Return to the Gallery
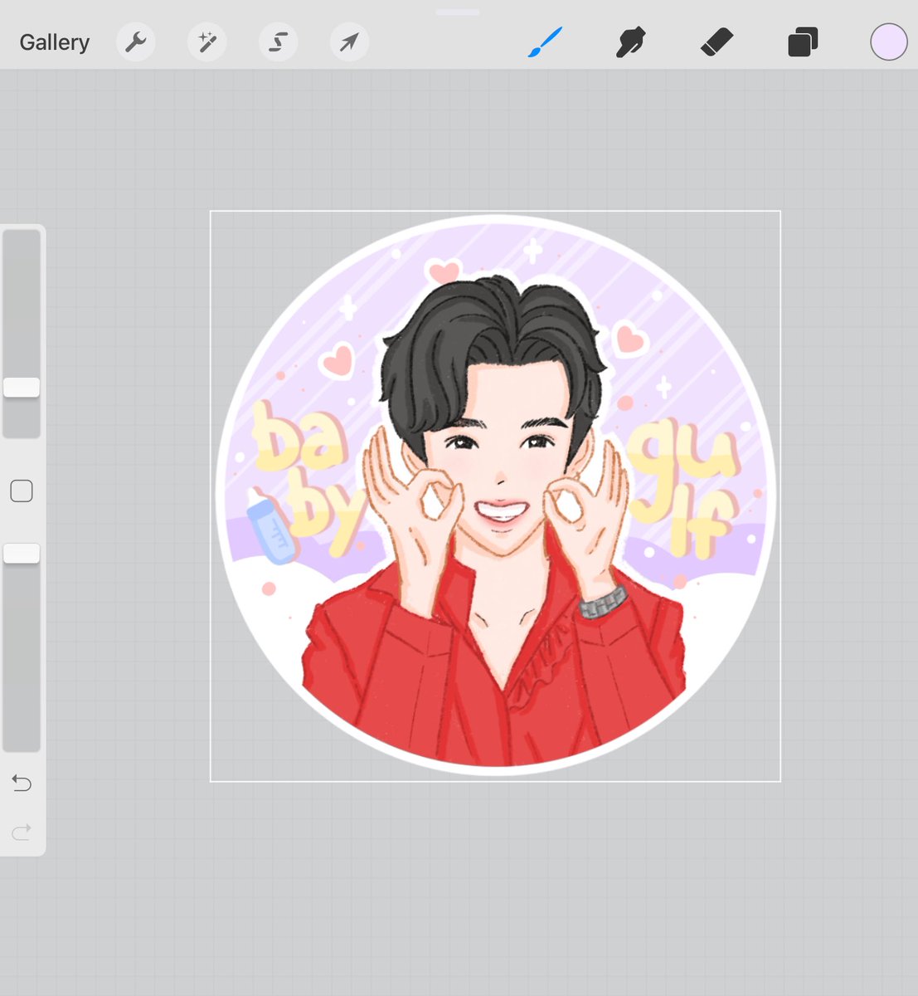The width and height of the screenshot is (918, 996). [55, 42]
